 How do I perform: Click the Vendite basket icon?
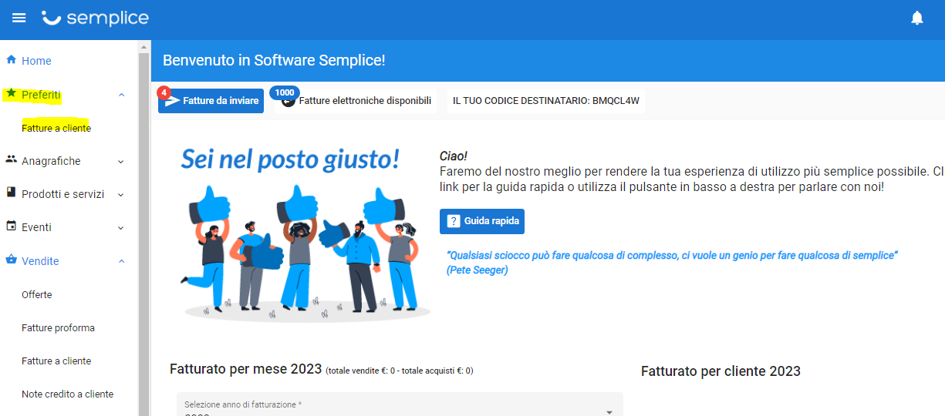pyautogui.click(x=12, y=260)
